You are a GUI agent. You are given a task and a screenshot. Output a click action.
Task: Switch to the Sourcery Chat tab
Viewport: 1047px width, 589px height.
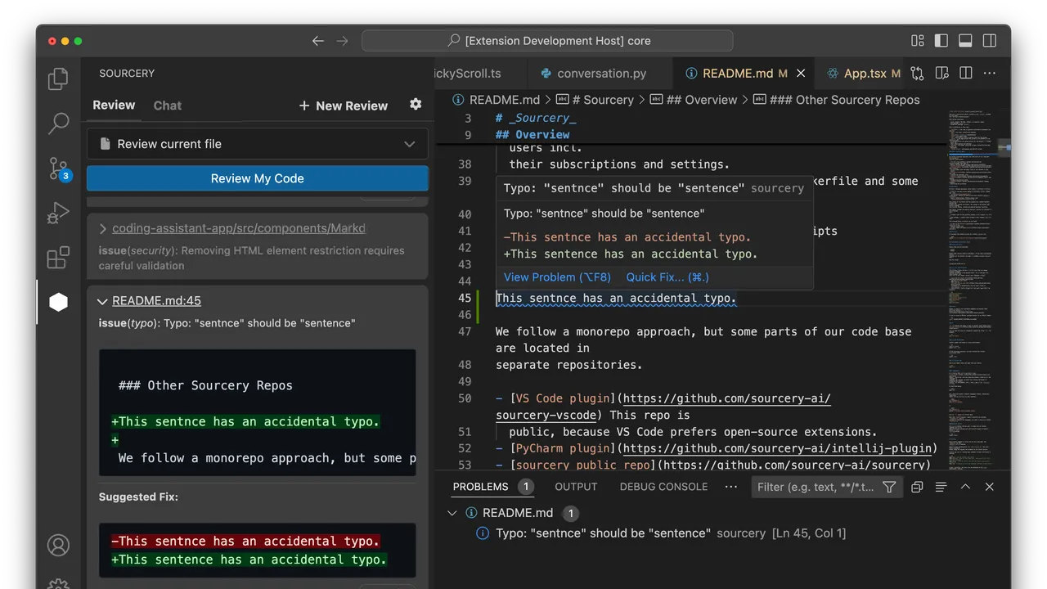[167, 105]
